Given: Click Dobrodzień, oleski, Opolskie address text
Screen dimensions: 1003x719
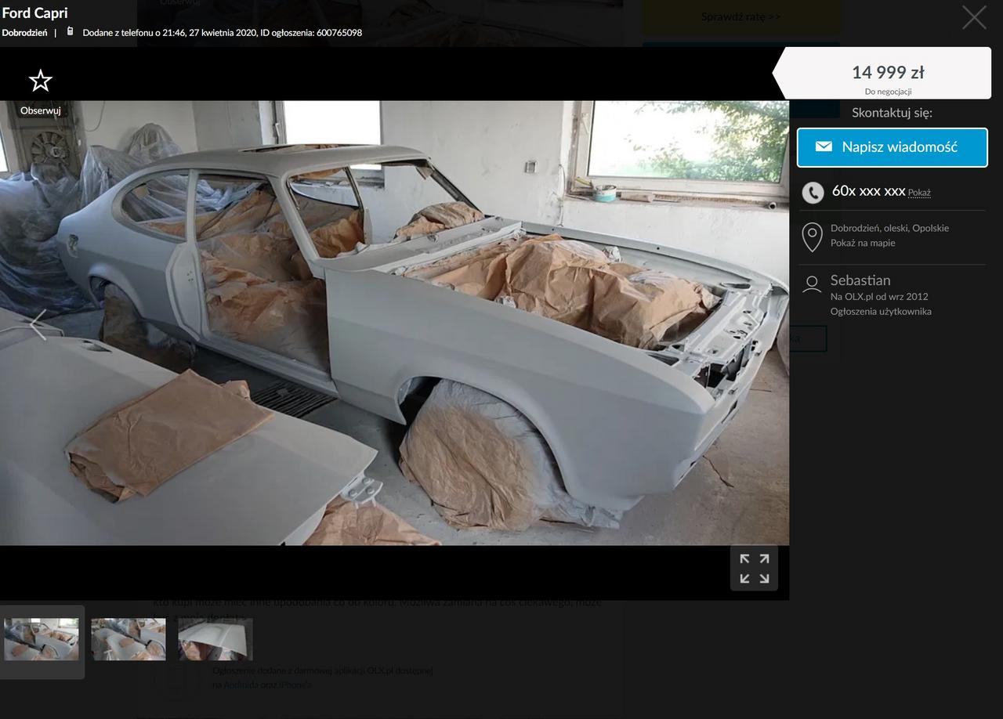Looking at the screenshot, I should pyautogui.click(x=889, y=228).
